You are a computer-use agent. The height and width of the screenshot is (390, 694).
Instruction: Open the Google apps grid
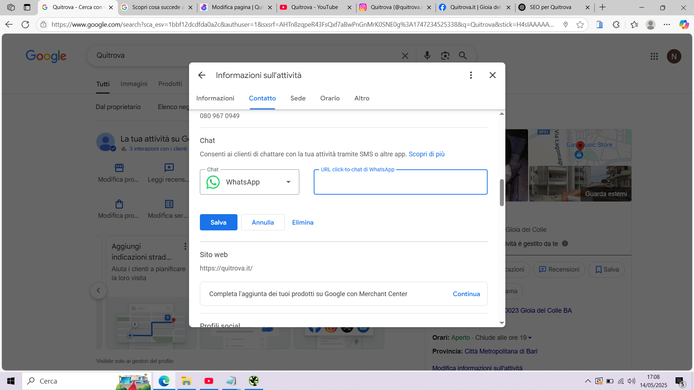tap(654, 56)
